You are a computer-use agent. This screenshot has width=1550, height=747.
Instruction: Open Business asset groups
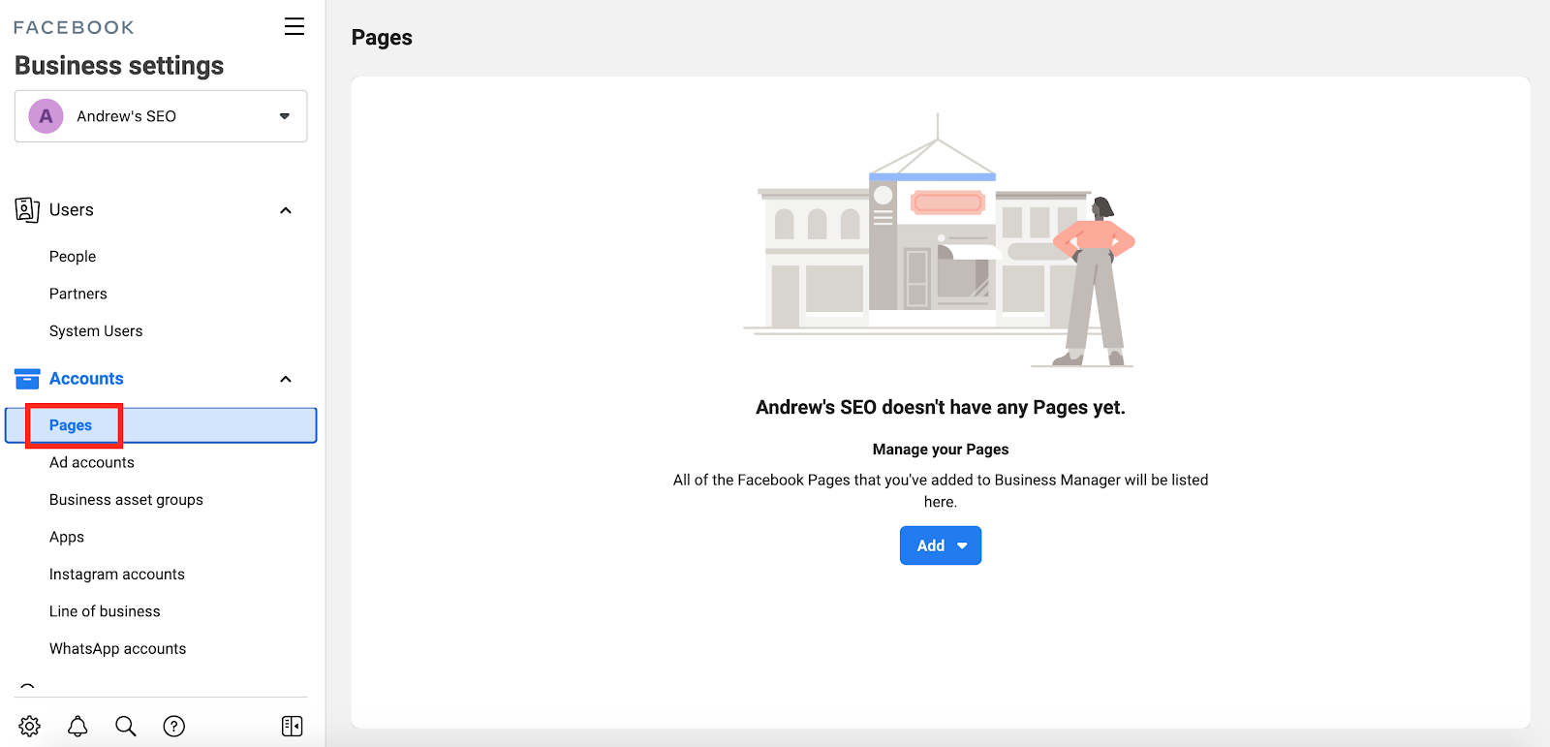point(126,500)
